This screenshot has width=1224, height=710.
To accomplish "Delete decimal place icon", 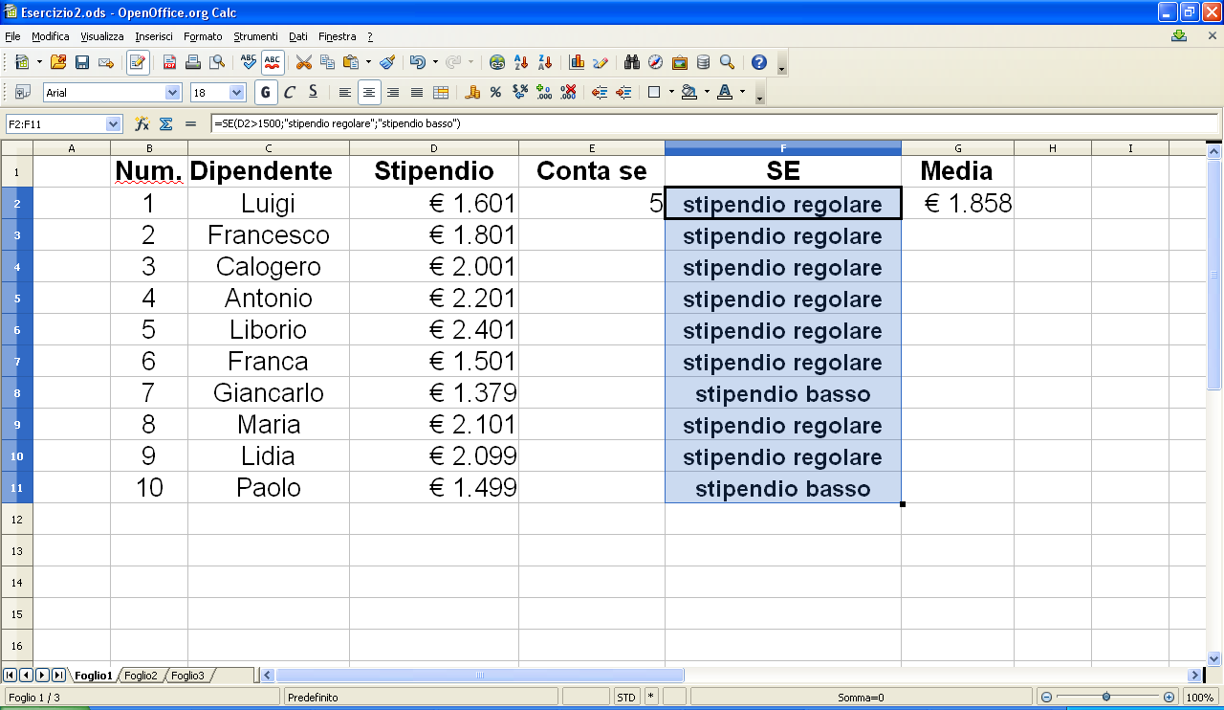I will [x=568, y=92].
